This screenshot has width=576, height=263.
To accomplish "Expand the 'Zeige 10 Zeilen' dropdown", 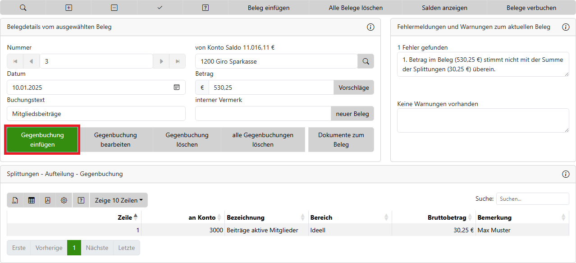I will click(x=119, y=200).
